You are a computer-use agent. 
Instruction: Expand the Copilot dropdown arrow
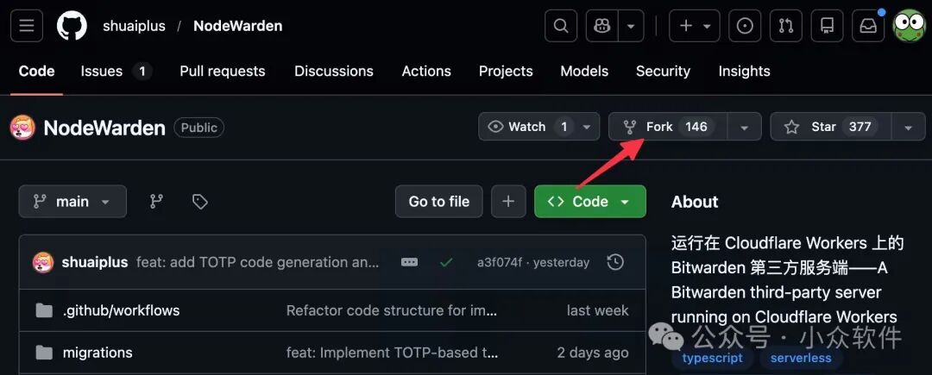[x=631, y=26]
